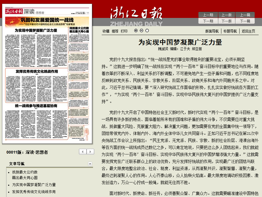262x197 pixels.
Task: Click the 上一篇 button
Action: tap(245, 15)
